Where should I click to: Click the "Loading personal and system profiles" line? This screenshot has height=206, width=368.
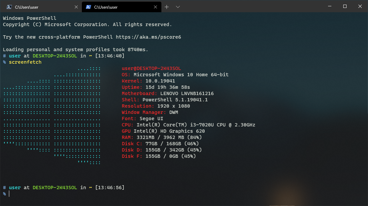(76, 50)
